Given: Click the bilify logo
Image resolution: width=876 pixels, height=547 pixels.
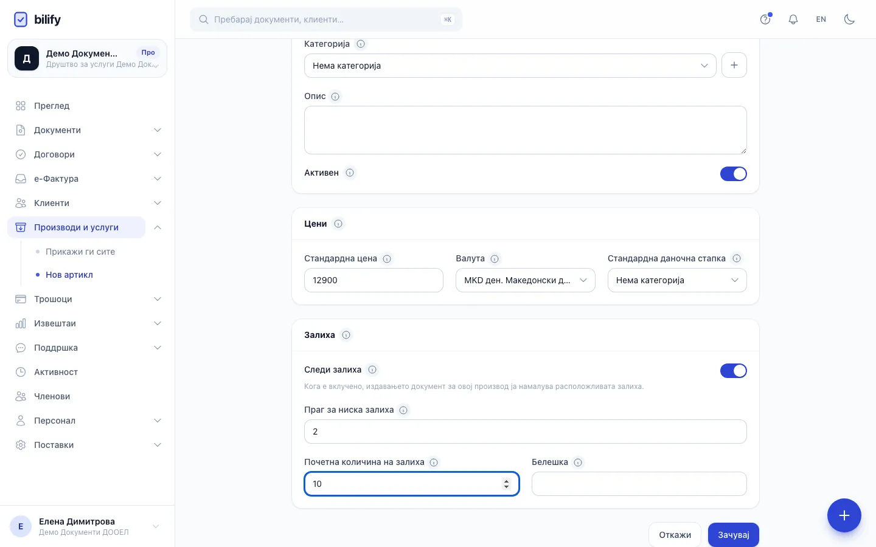Looking at the screenshot, I should coord(37,19).
